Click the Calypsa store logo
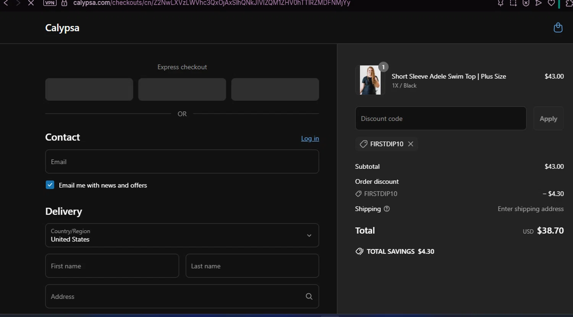This screenshot has width=573, height=317. [62, 28]
